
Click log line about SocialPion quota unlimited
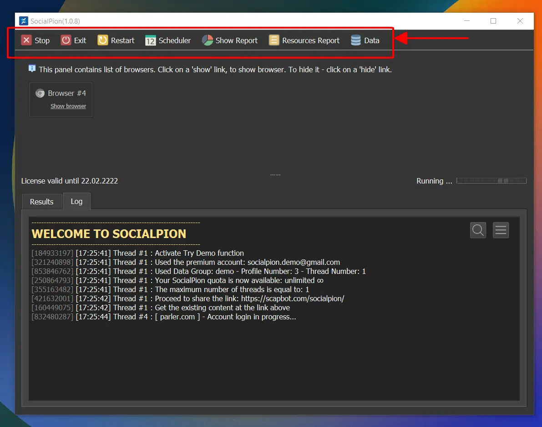point(177,280)
